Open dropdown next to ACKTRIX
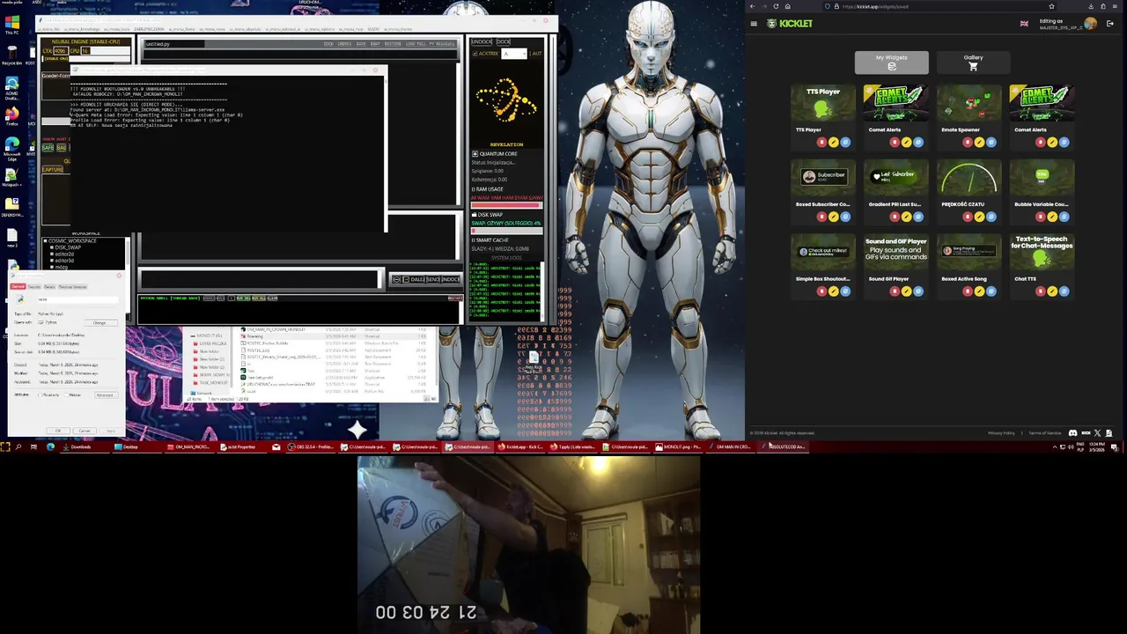 click(515, 54)
